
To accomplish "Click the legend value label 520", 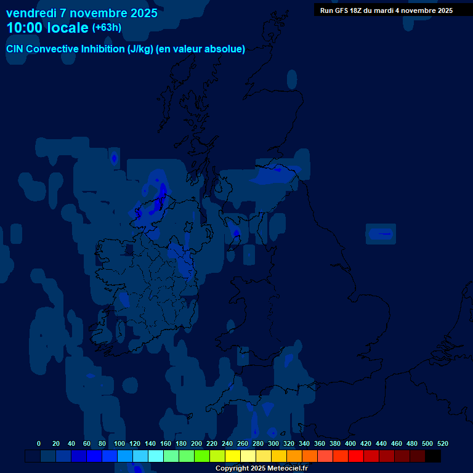I will (442, 443).
